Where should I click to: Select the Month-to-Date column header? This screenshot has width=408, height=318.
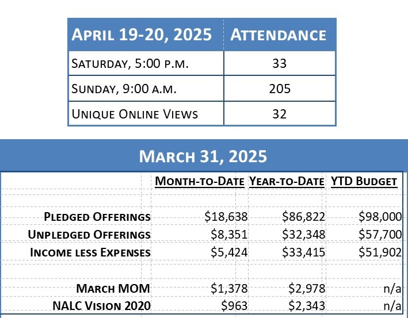200,182
